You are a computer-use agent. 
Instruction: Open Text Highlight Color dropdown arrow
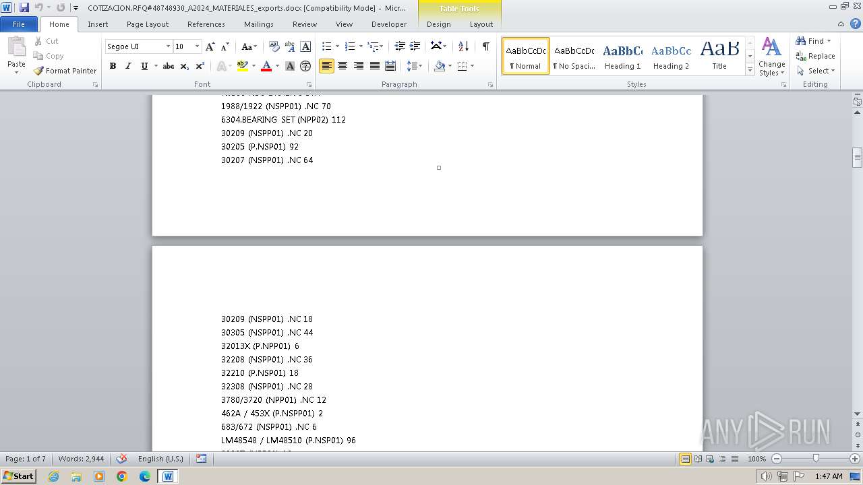(254, 66)
